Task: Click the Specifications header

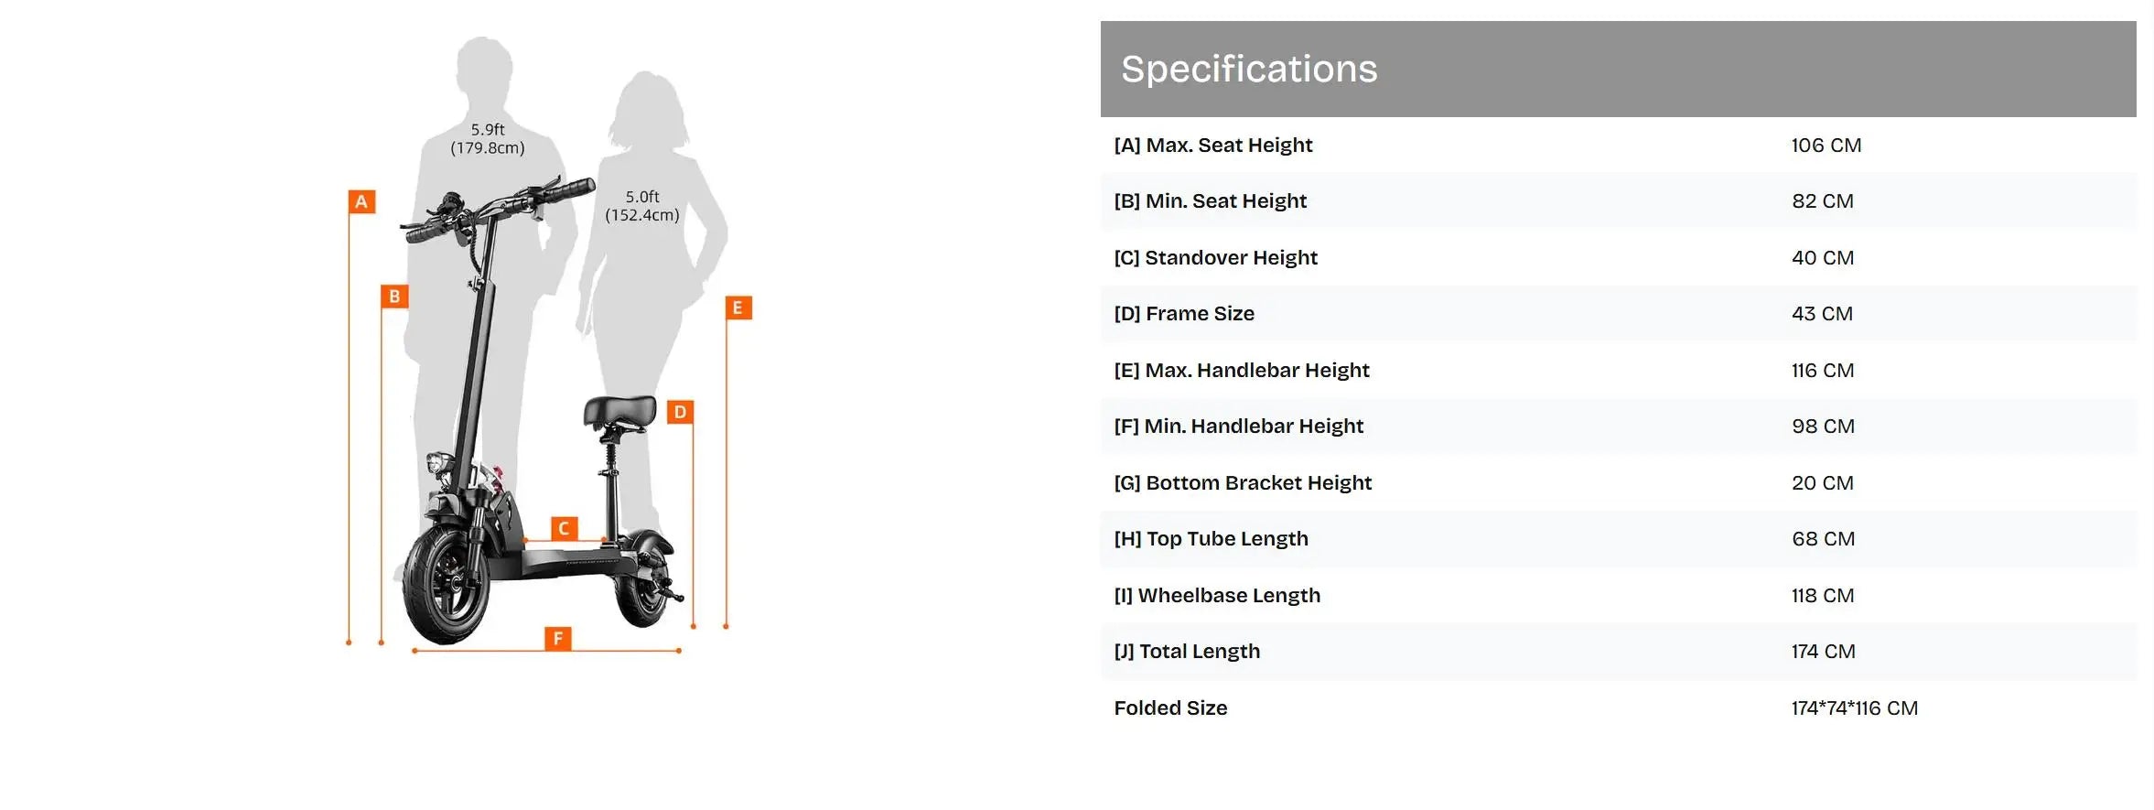Action: [1249, 69]
